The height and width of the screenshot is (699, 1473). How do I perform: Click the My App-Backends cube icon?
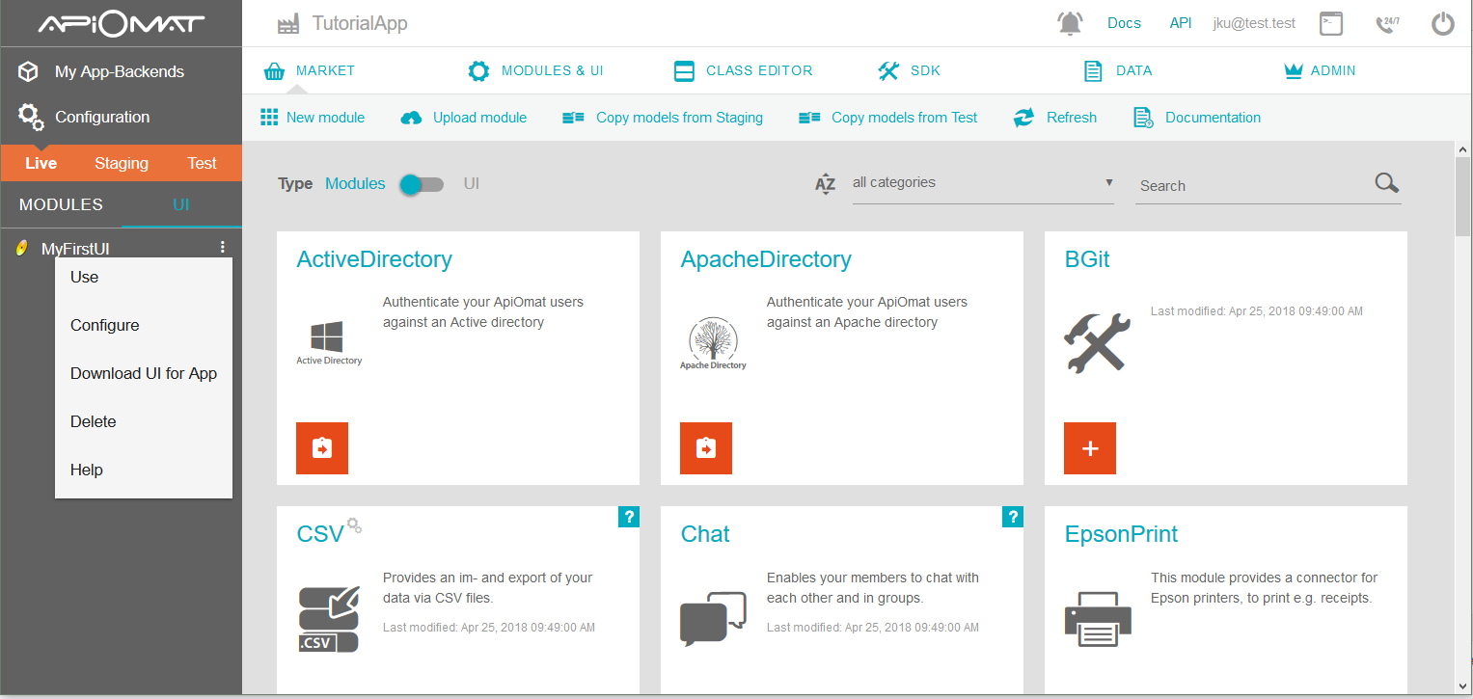[29, 71]
